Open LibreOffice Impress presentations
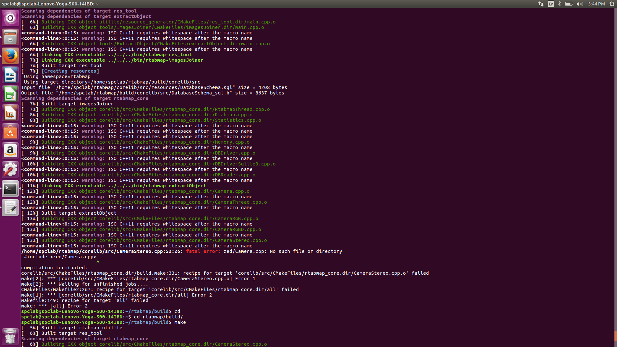 click(10, 113)
